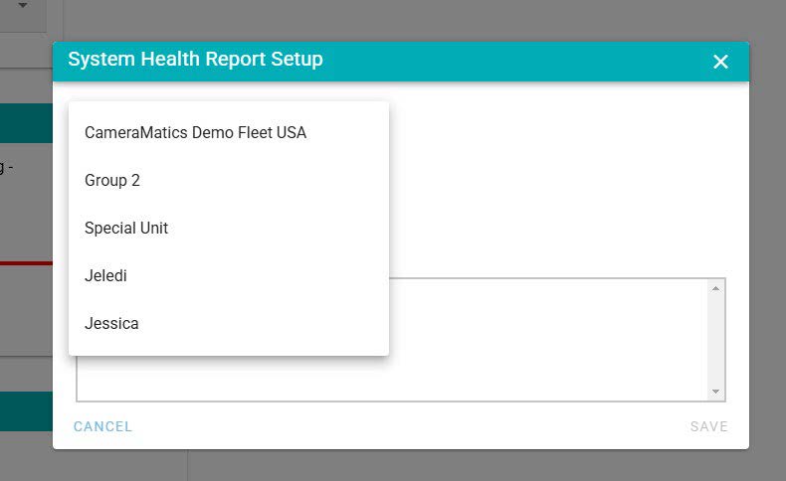Click the text area scroll-up arrow
The image size is (786, 481).
[715, 288]
